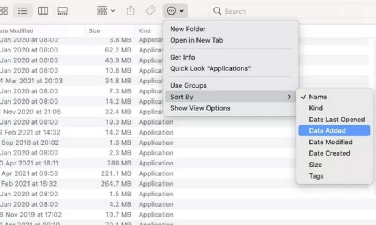Click the Share toolbar icon

(x=131, y=10)
